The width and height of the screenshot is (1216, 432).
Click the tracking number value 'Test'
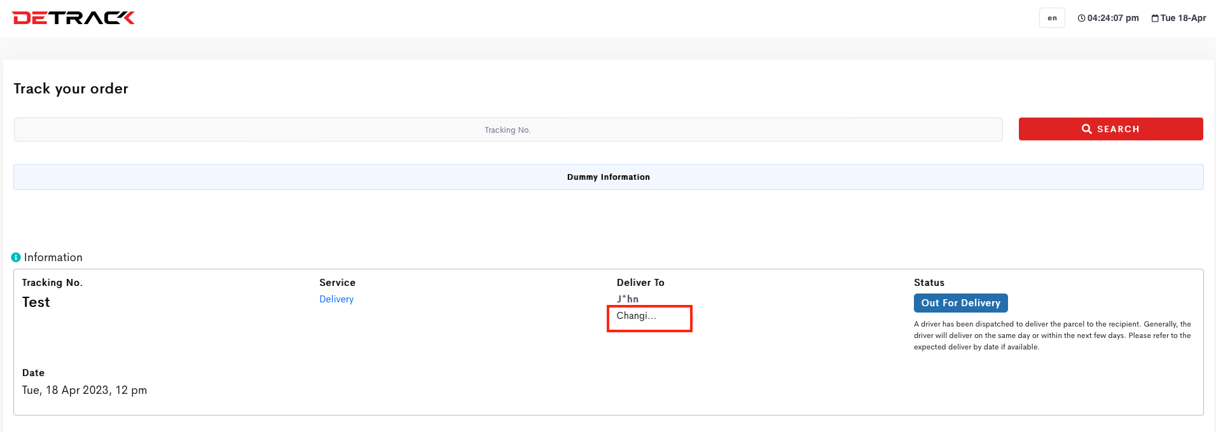pos(36,302)
